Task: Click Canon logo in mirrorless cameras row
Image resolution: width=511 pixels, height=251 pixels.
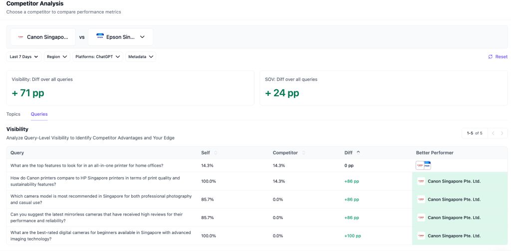Action: point(421,218)
